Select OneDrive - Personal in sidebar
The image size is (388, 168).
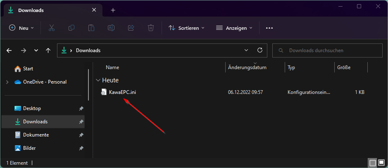(45, 82)
